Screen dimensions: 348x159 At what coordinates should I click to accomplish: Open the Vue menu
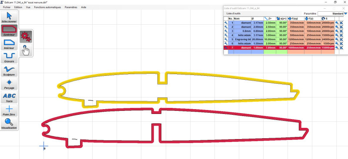(28, 7)
